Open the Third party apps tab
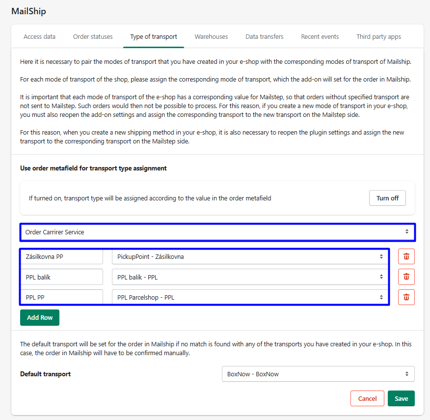Viewport: 430px width, 420px height. click(378, 37)
